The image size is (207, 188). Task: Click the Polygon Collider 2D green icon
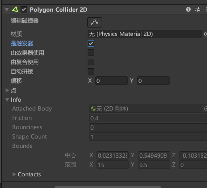(x=15, y=9)
